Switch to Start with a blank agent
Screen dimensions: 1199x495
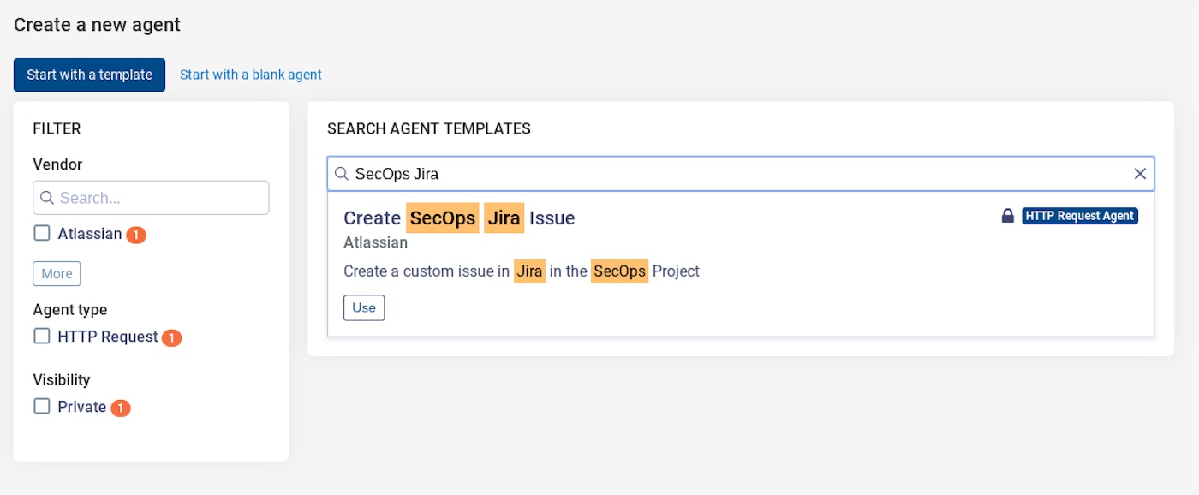click(251, 75)
